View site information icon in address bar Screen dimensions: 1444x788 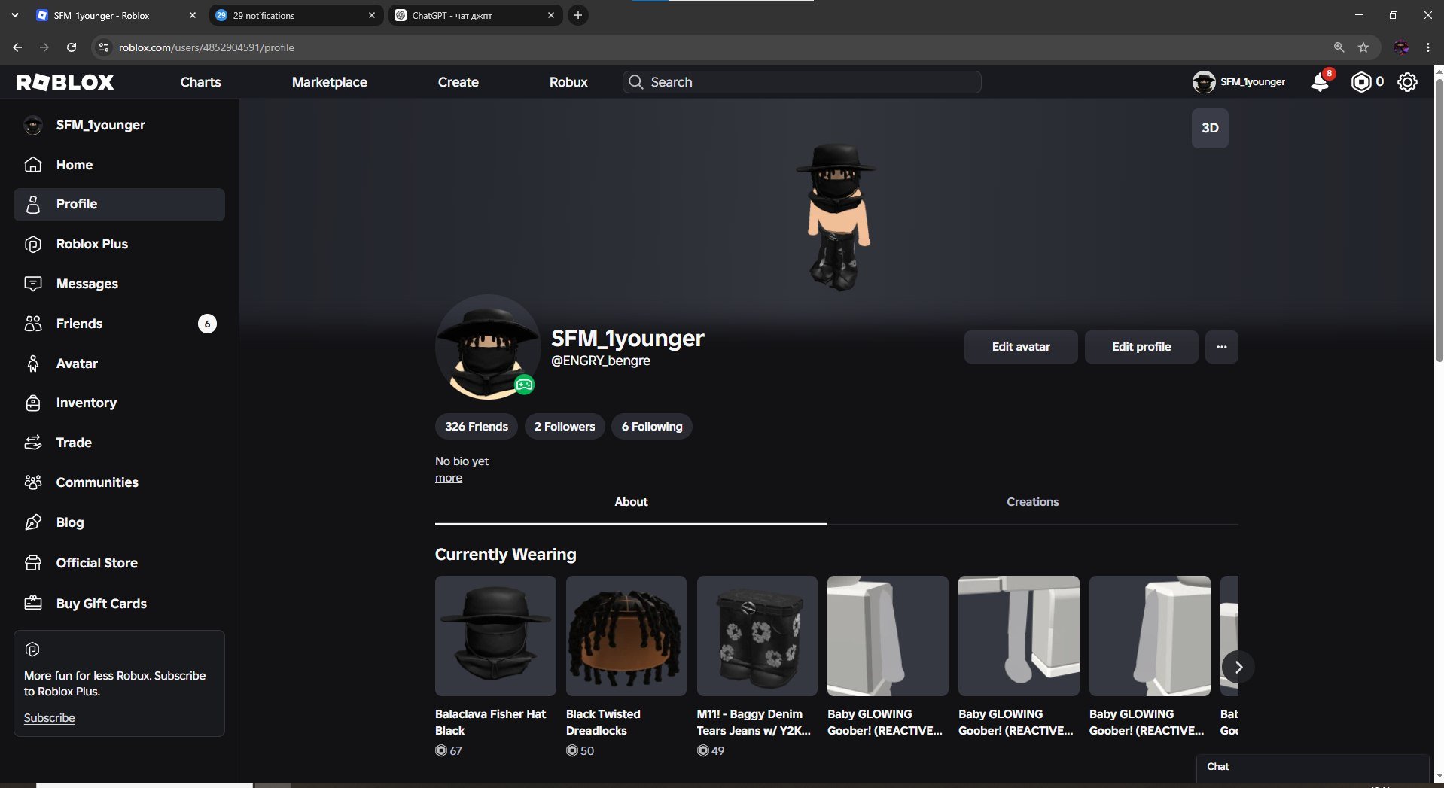pos(104,47)
